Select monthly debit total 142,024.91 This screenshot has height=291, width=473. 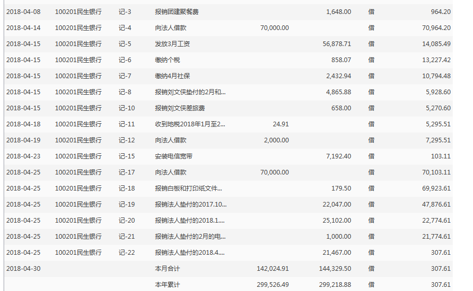coord(273,269)
